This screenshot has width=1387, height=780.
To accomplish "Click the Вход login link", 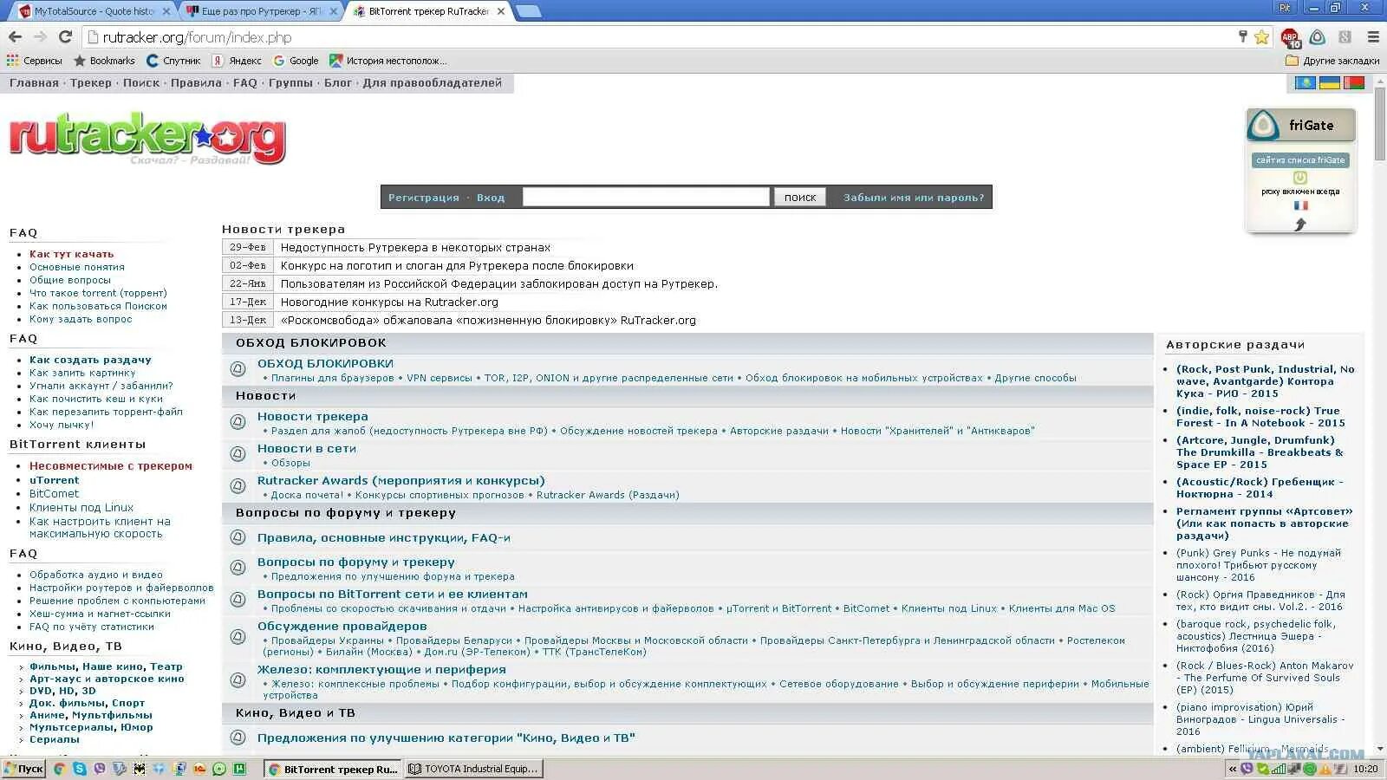I will 491,198.
